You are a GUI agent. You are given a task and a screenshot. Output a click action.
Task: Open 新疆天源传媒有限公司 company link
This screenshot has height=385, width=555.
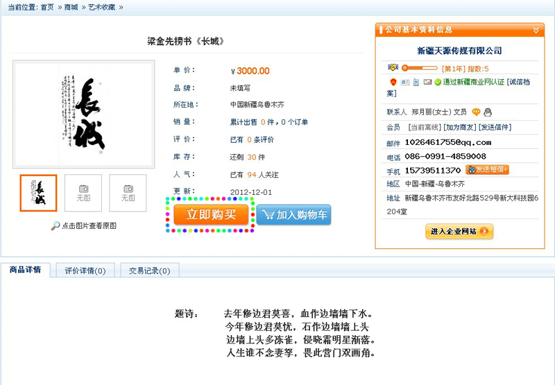point(459,51)
